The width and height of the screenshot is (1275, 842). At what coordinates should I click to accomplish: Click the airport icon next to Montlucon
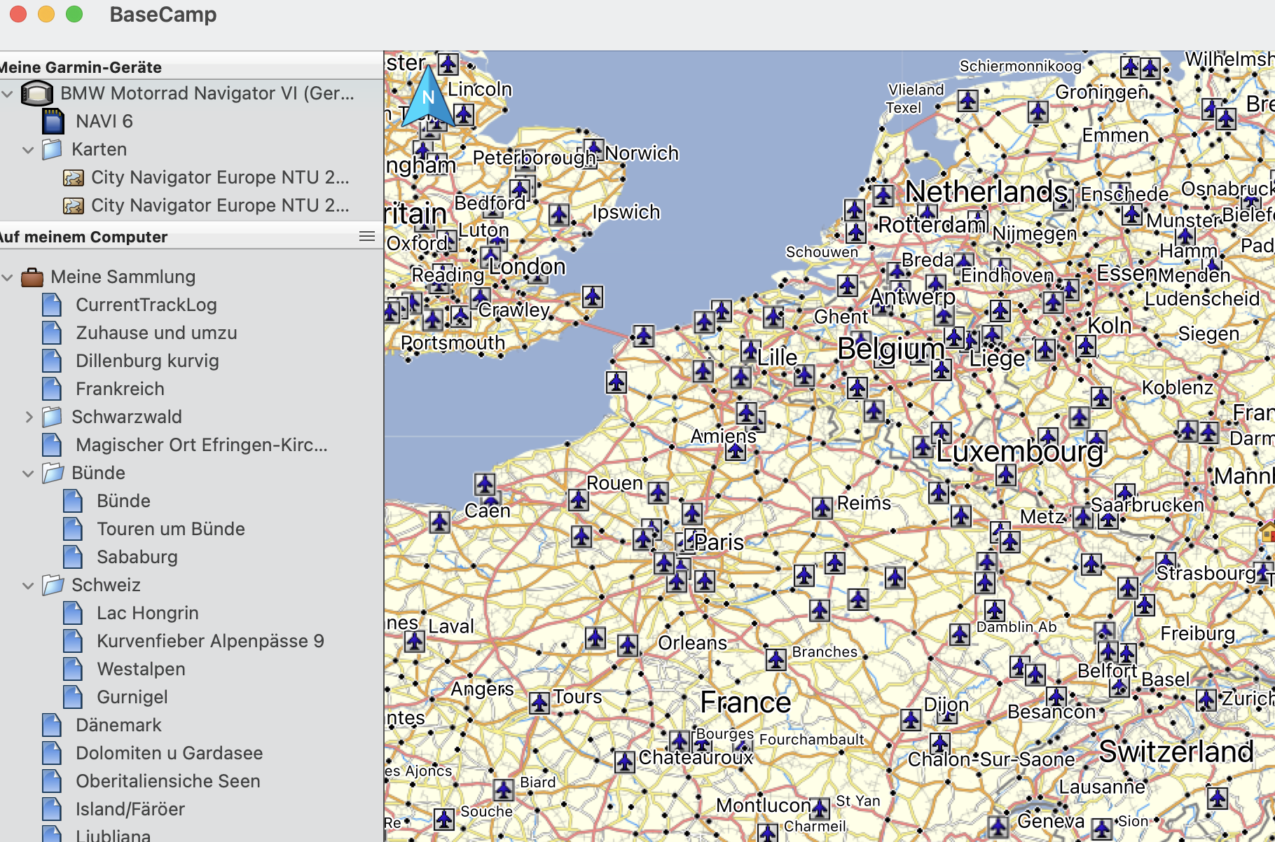[820, 808]
